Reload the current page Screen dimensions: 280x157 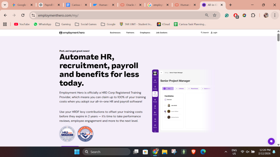point(23,15)
